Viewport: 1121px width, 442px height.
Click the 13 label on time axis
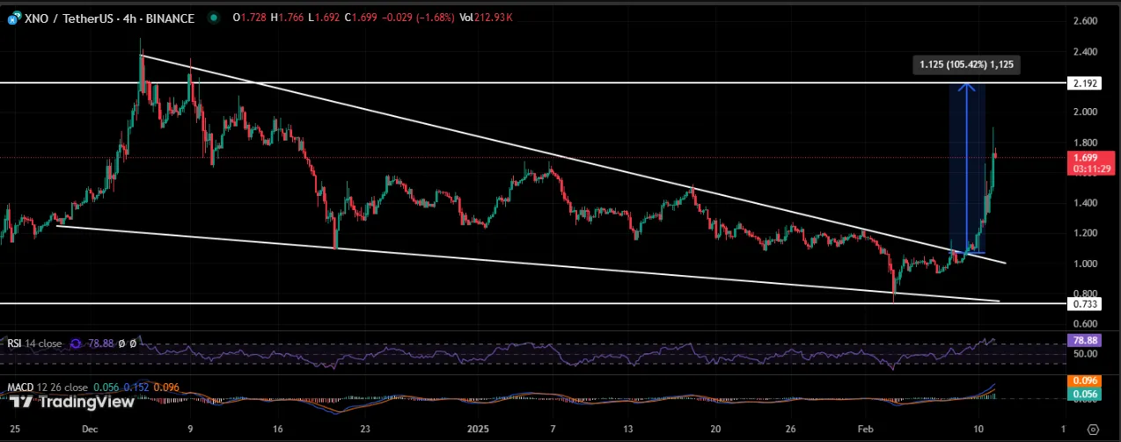tap(626, 429)
